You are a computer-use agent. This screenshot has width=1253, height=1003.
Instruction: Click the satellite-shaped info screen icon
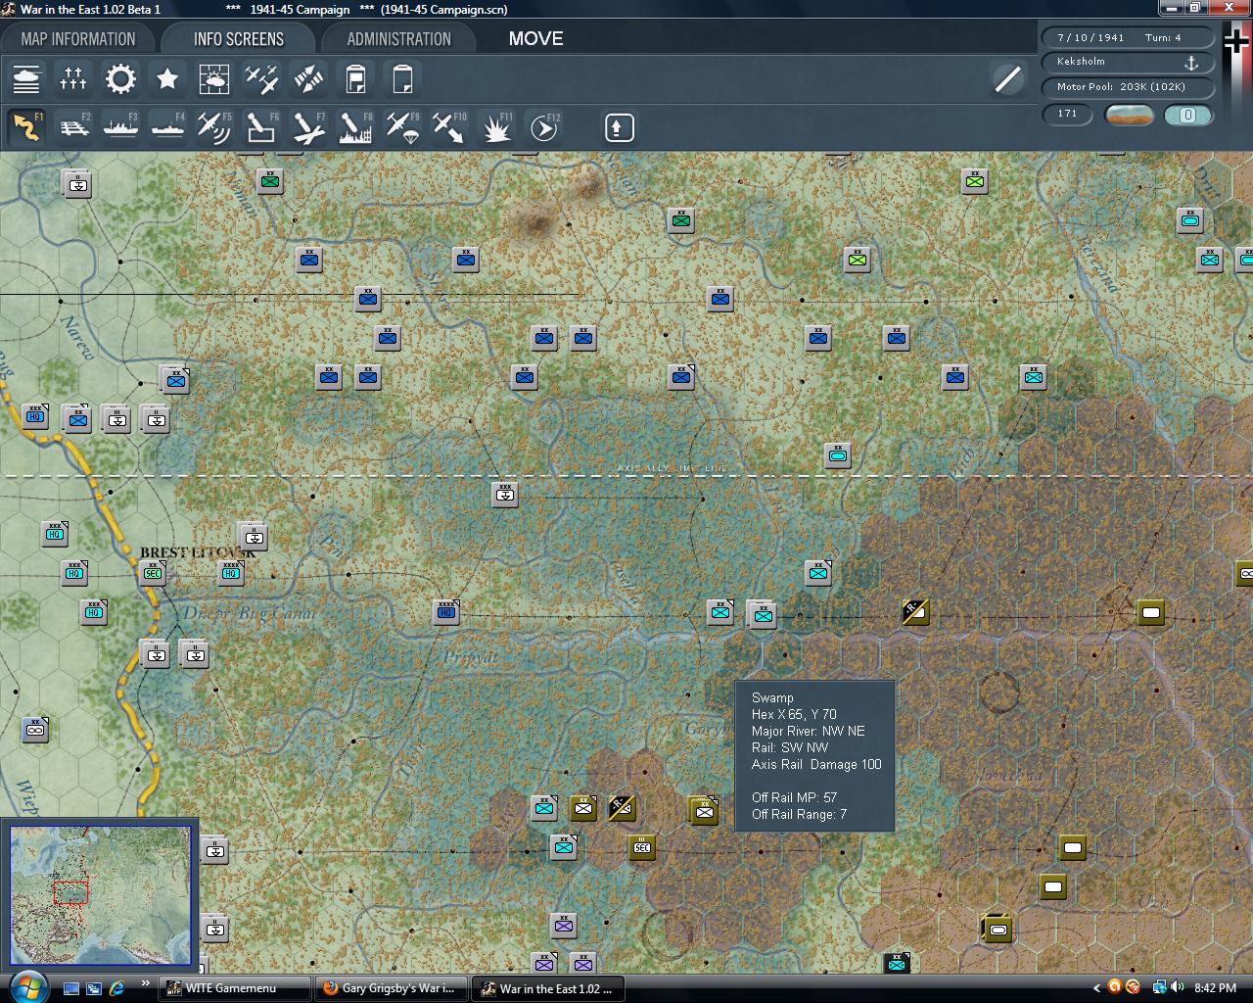(308, 78)
